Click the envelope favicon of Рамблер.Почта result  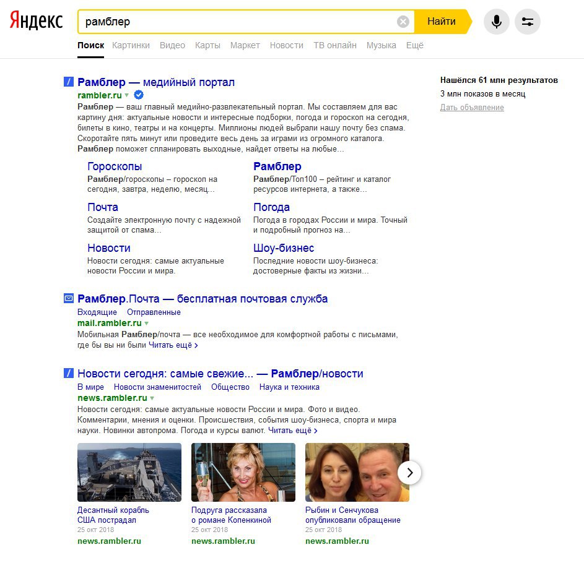coord(69,298)
